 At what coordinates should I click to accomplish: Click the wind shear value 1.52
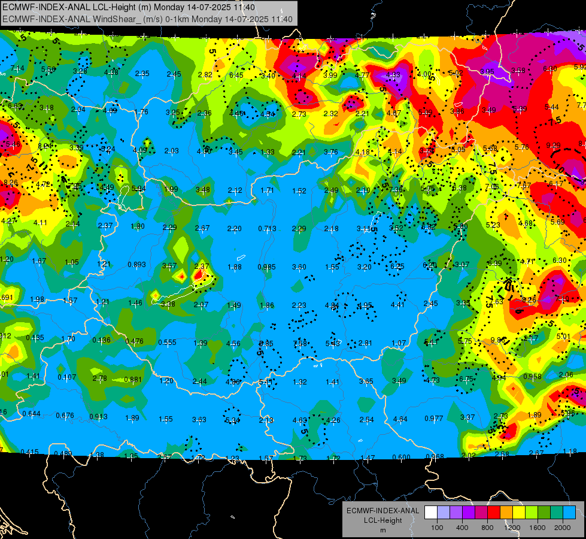[x=299, y=191]
